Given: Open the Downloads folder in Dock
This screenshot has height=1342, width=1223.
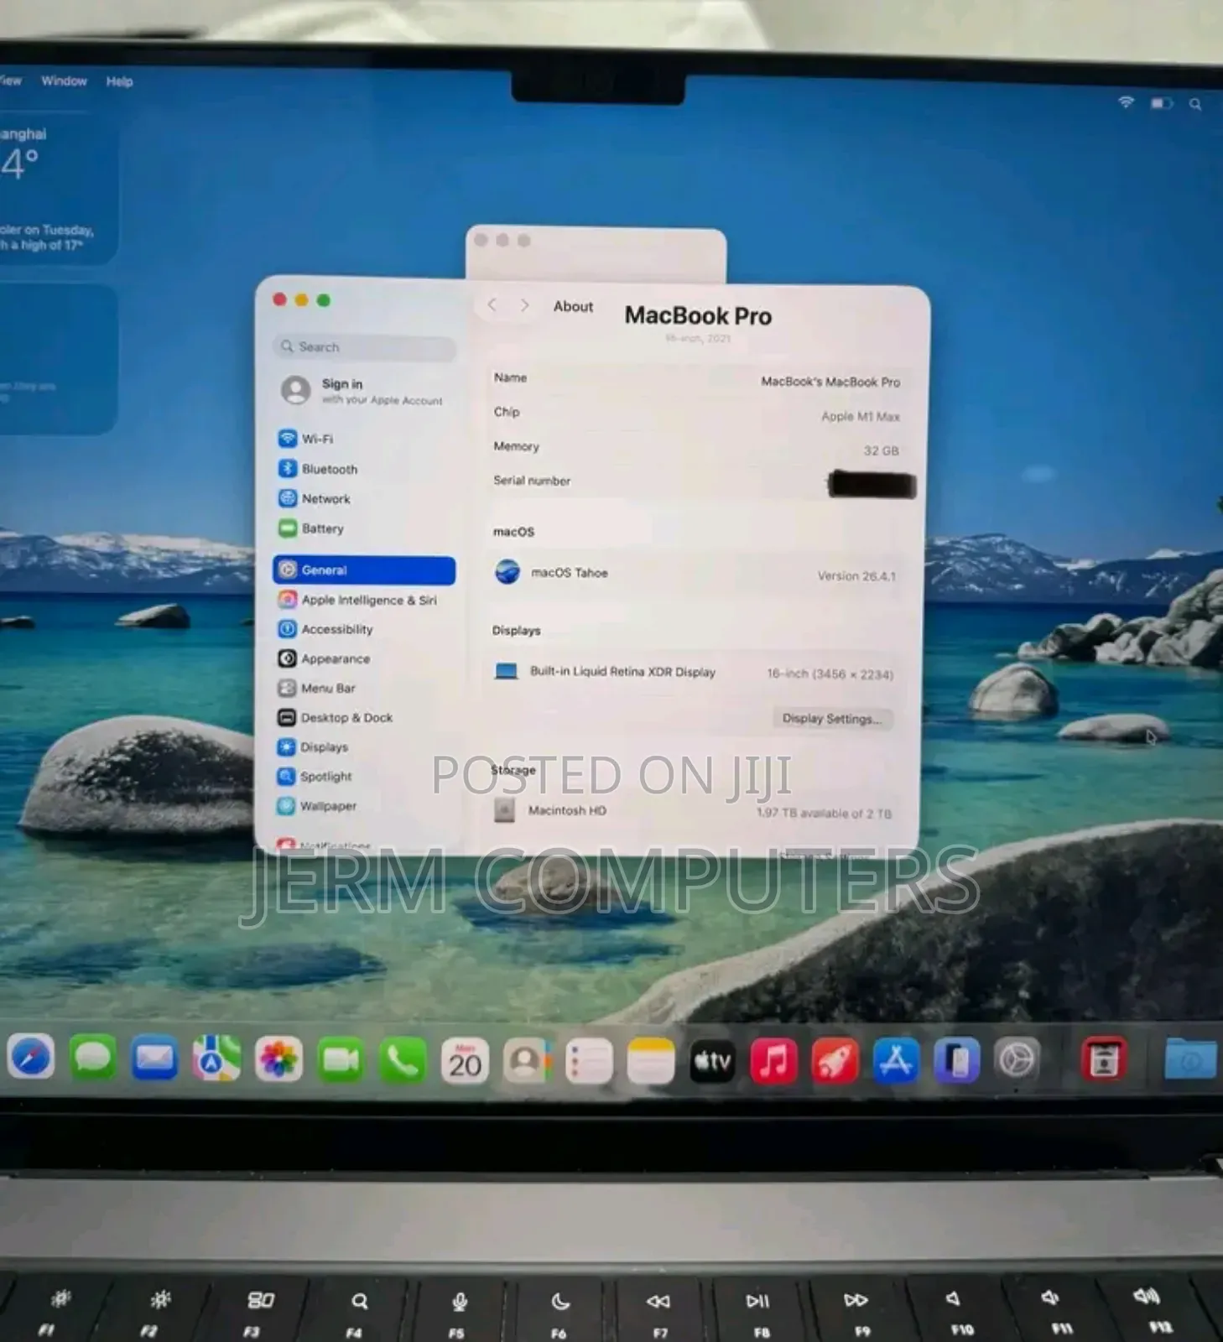Looking at the screenshot, I should point(1190,1059).
